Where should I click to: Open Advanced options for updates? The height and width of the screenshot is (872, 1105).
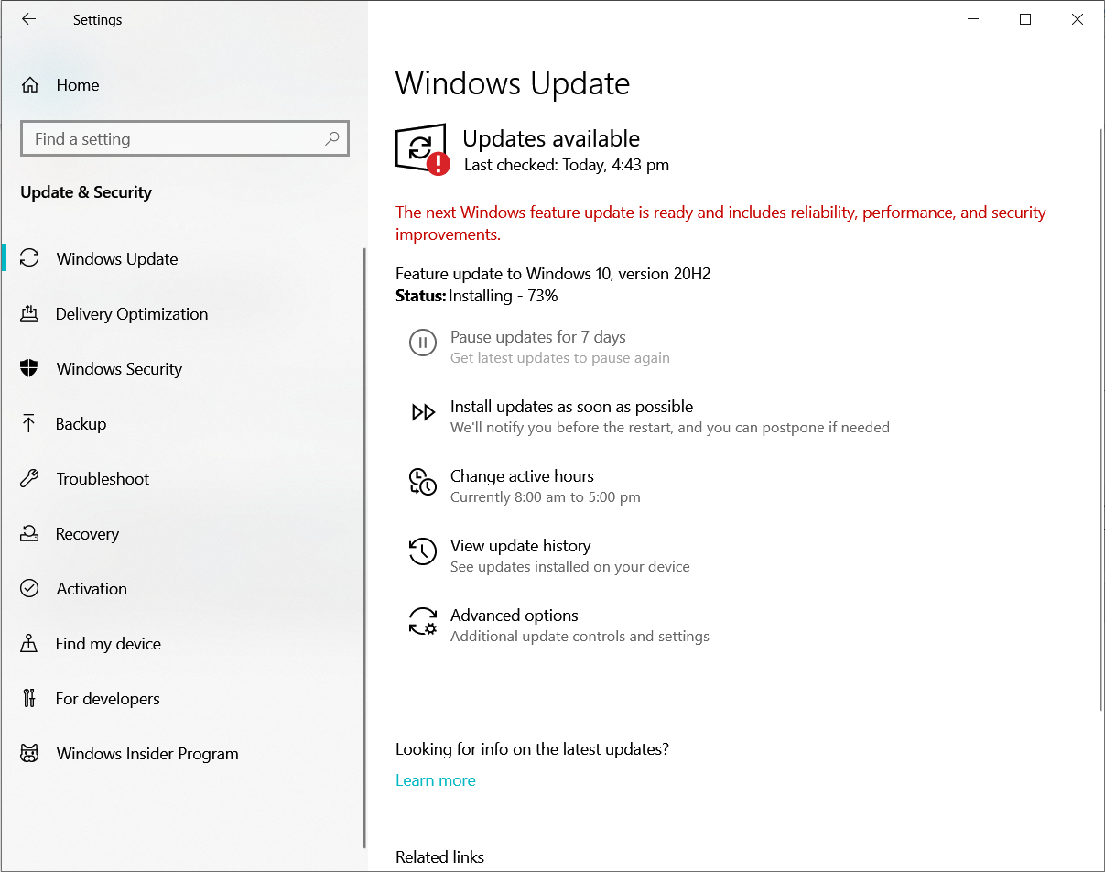tap(514, 616)
